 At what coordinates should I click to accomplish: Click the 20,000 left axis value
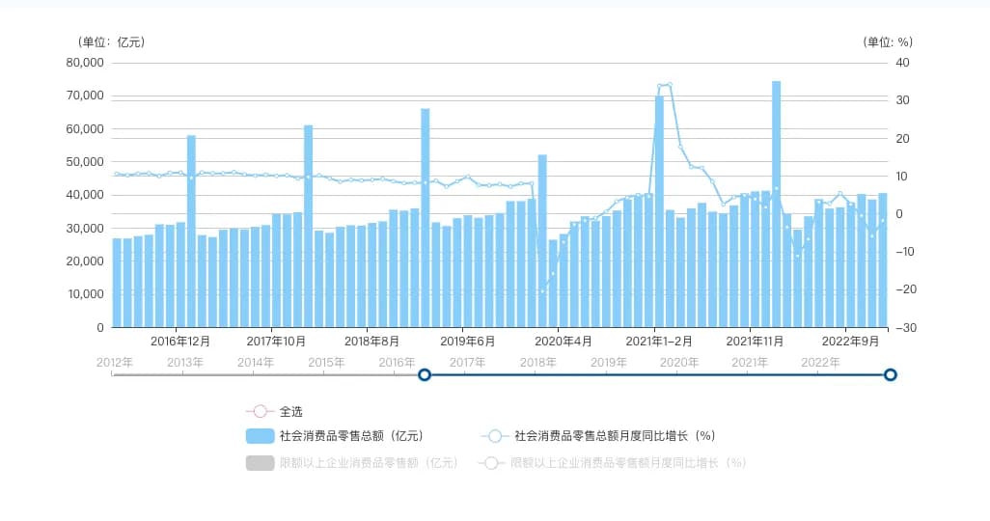[x=85, y=260]
